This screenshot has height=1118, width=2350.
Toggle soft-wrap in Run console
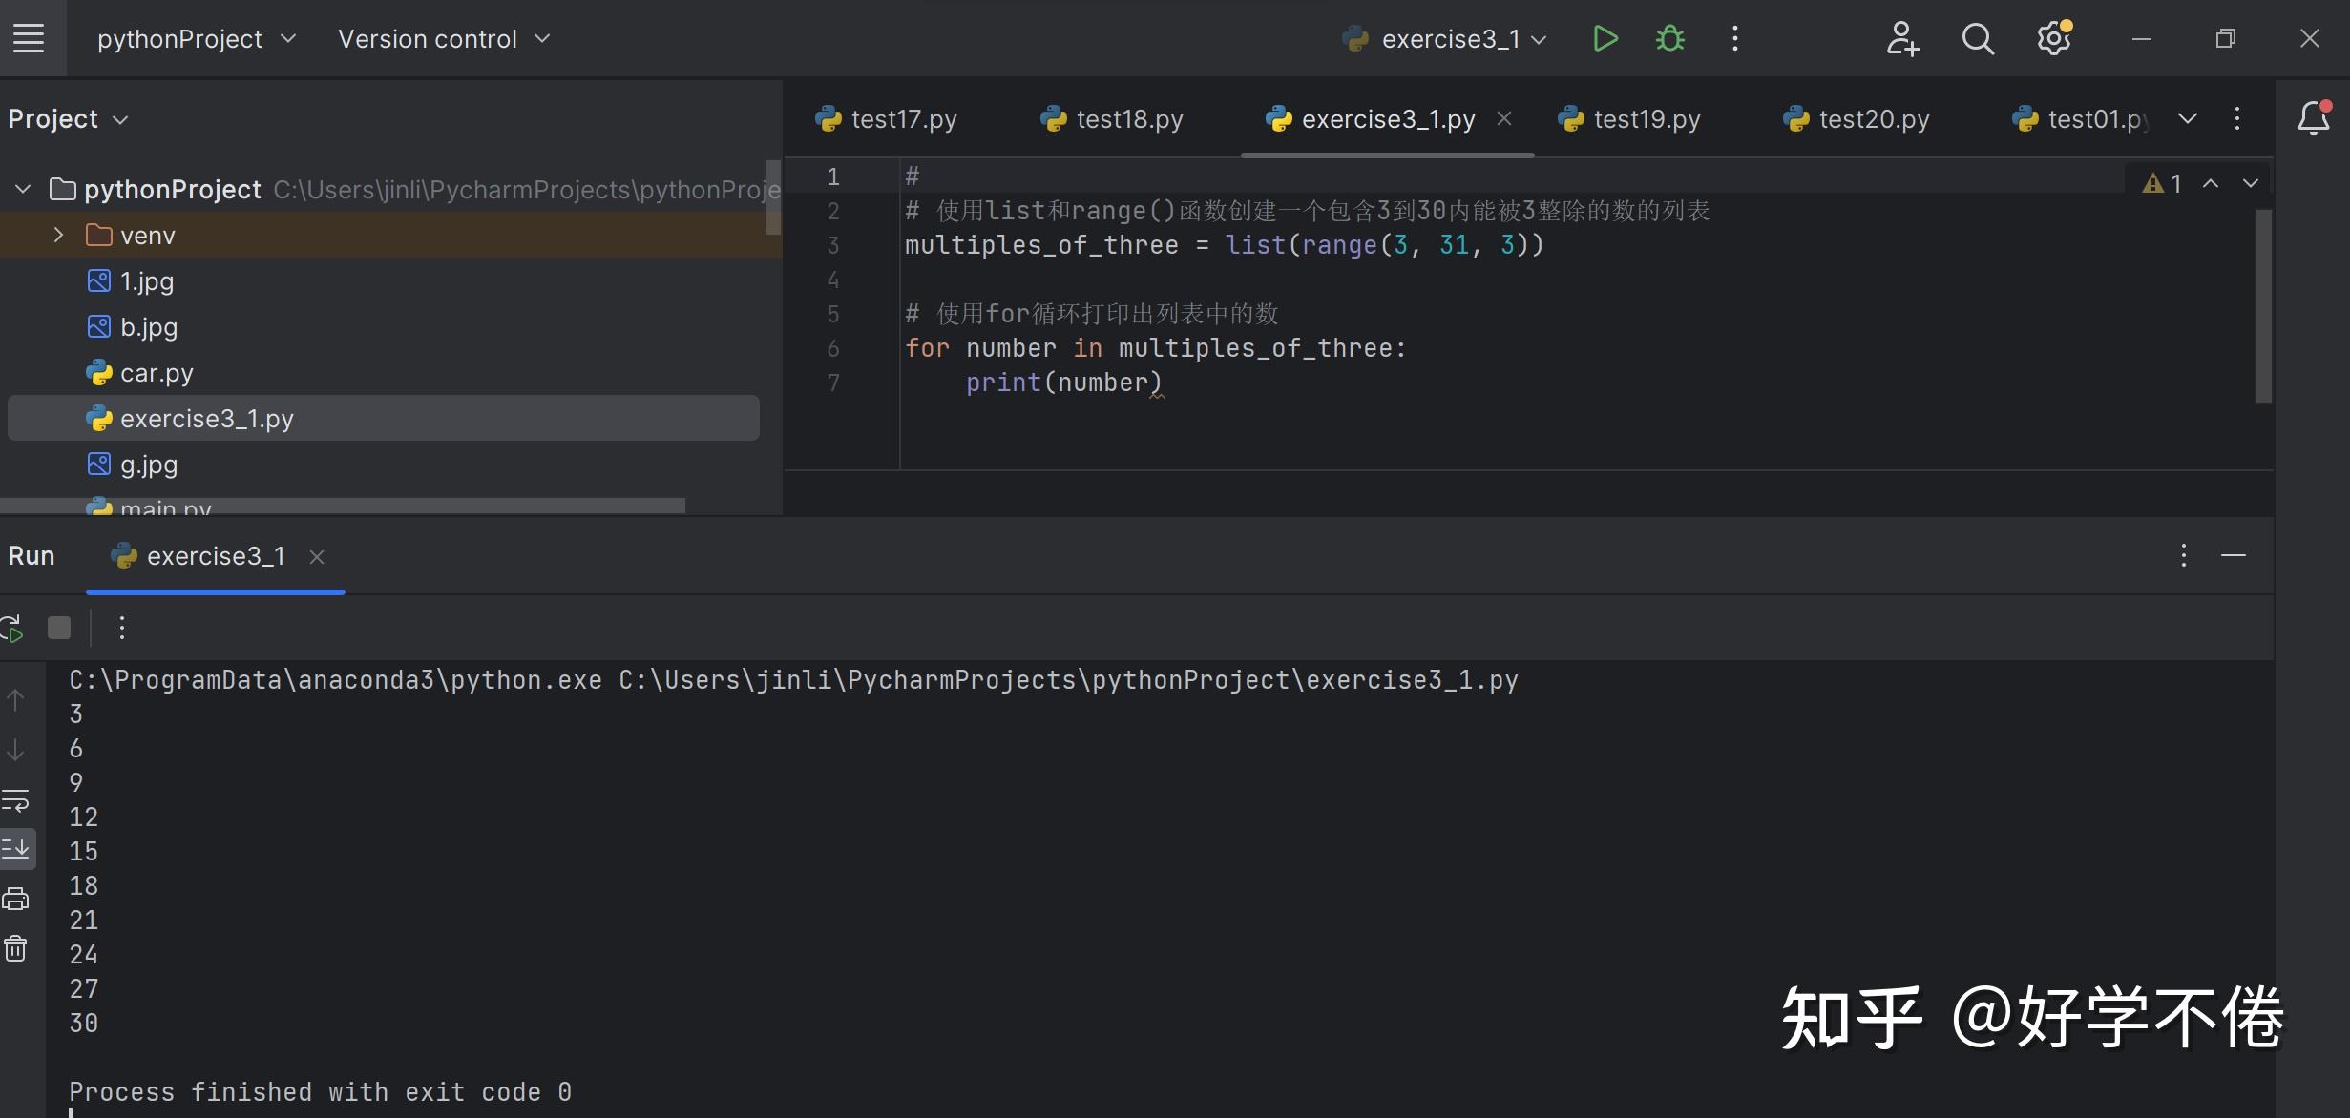tap(16, 799)
